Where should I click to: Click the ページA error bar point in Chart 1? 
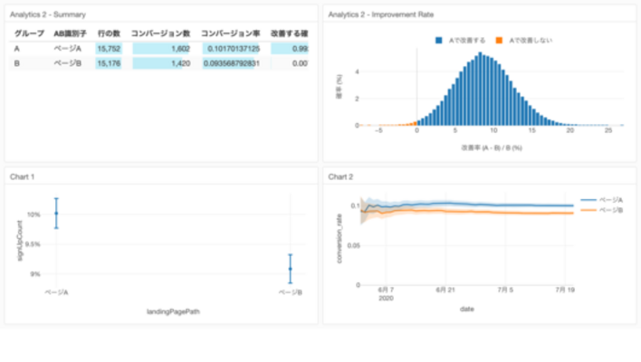click(56, 214)
